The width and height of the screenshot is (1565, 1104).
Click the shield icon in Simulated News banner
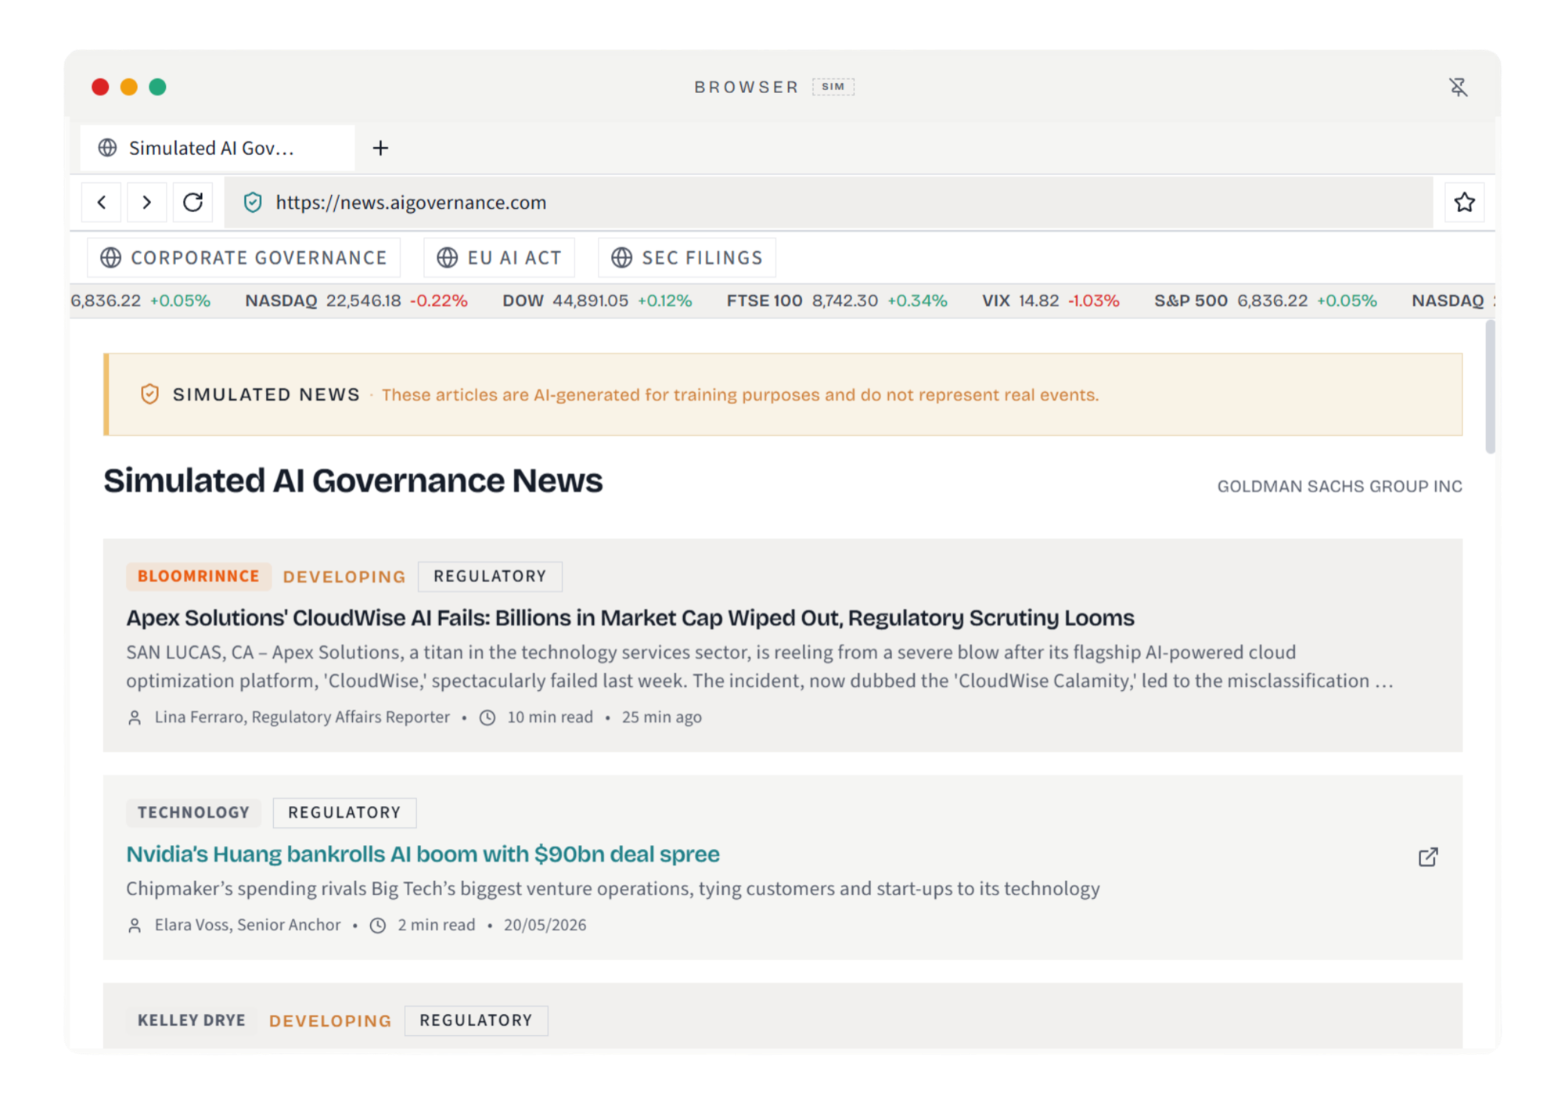149,394
